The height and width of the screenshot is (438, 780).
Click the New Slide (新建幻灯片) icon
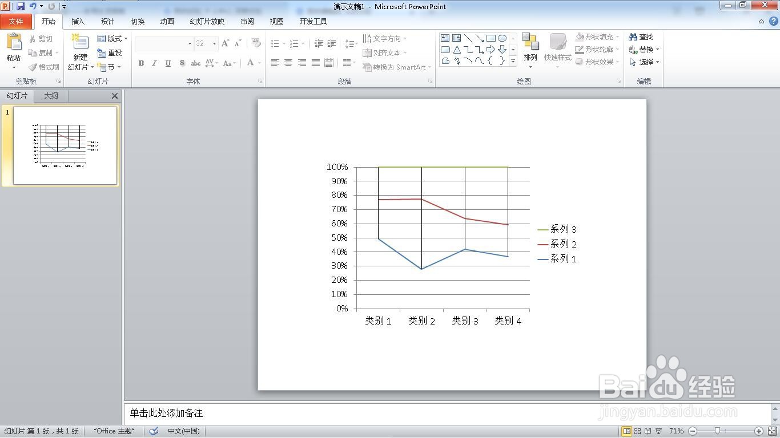[x=80, y=42]
